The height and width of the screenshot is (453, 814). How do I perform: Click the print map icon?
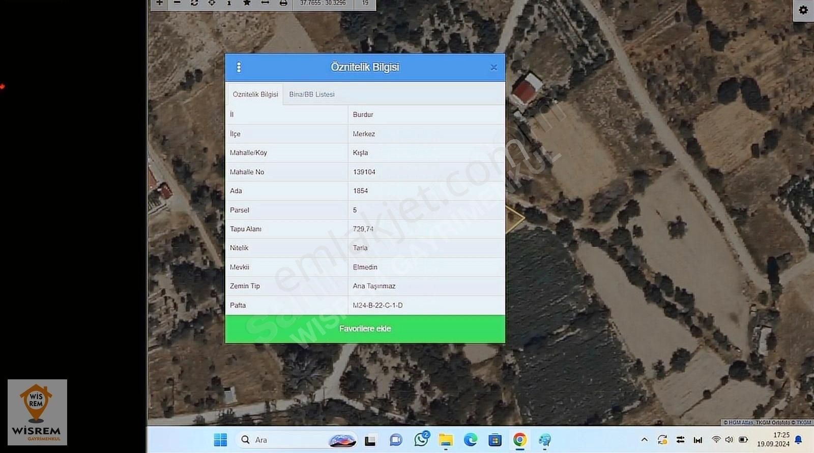pyautogui.click(x=283, y=3)
